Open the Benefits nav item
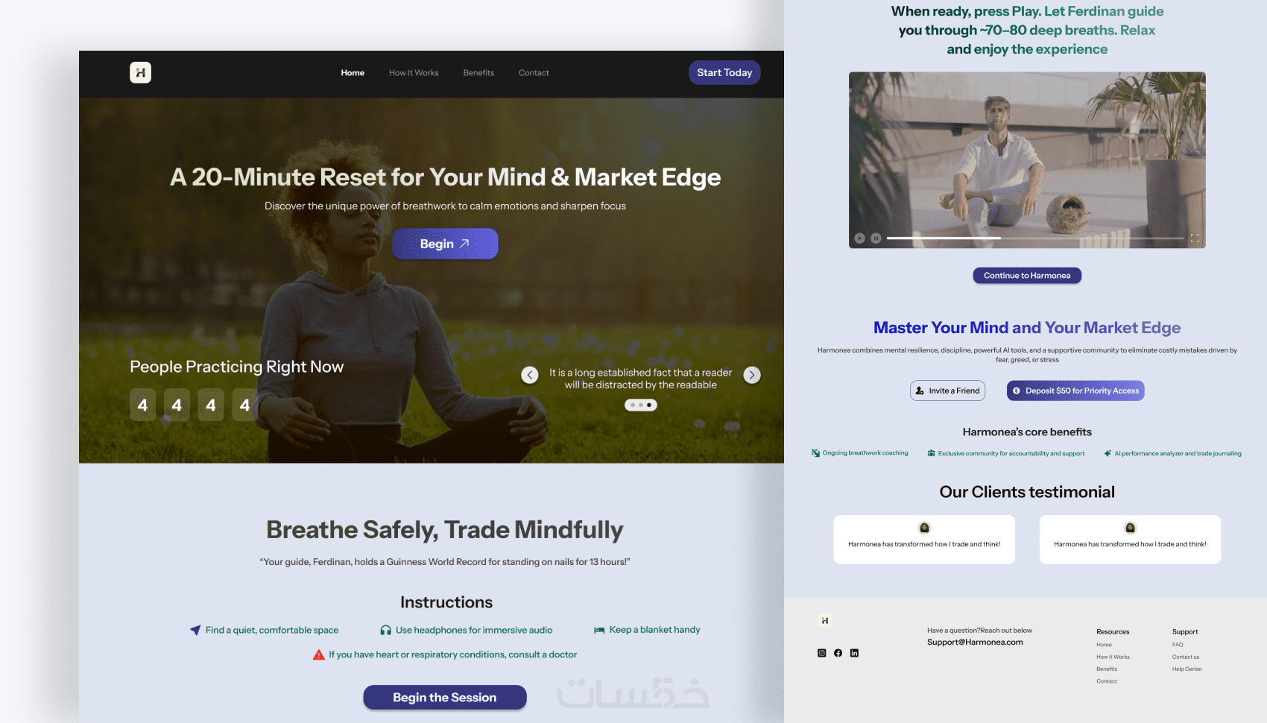Viewport: 1267px width, 723px height. 478,73
